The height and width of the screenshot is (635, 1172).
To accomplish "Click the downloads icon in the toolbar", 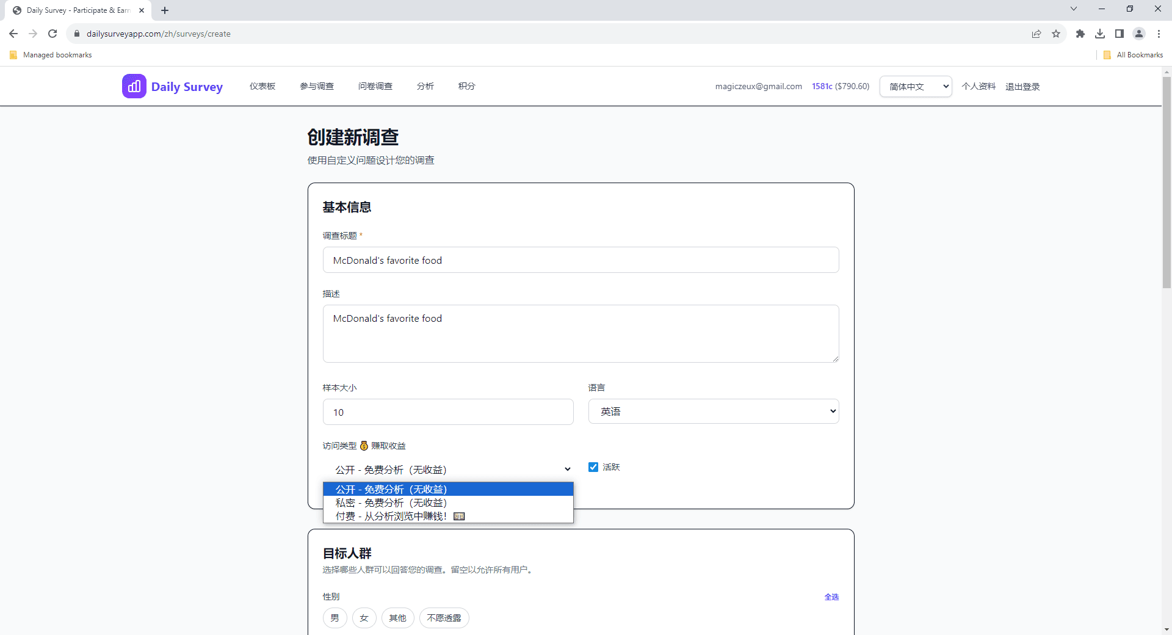I will coord(1101,34).
